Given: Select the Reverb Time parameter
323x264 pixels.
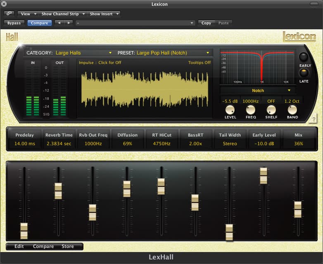Looking at the screenshot, I should (x=59, y=139).
